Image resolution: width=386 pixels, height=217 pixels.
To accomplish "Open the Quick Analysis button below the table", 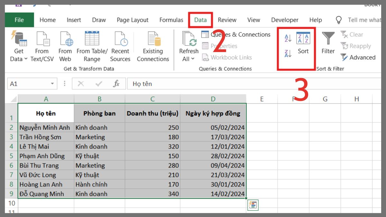I will point(253,205).
